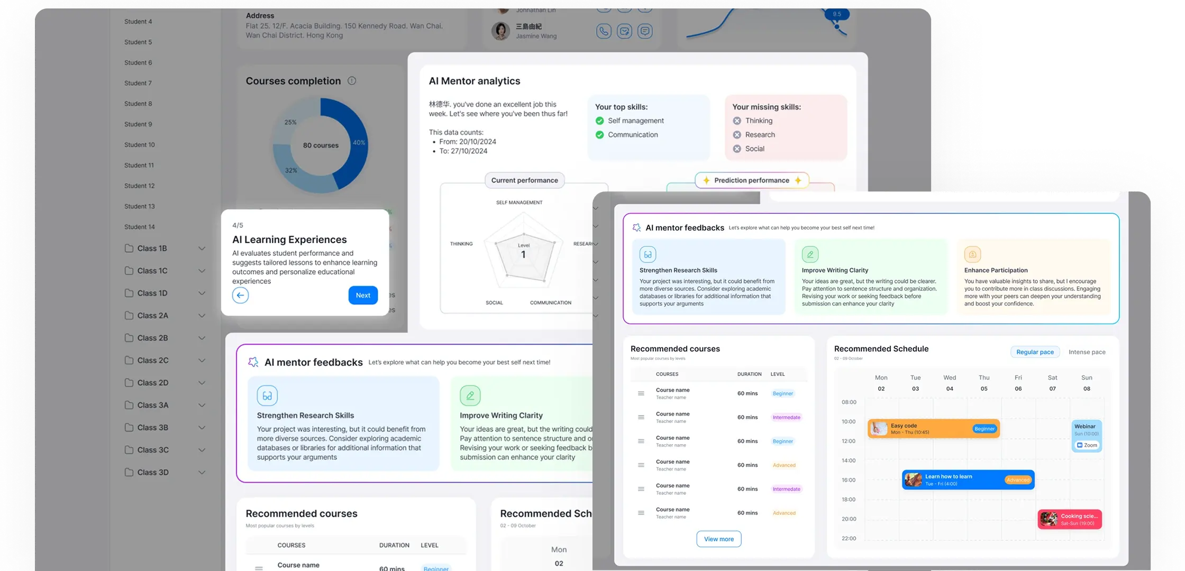Viewport: 1185px width, 571px height.
Task: Click View more under recommended courses
Action: click(718, 539)
